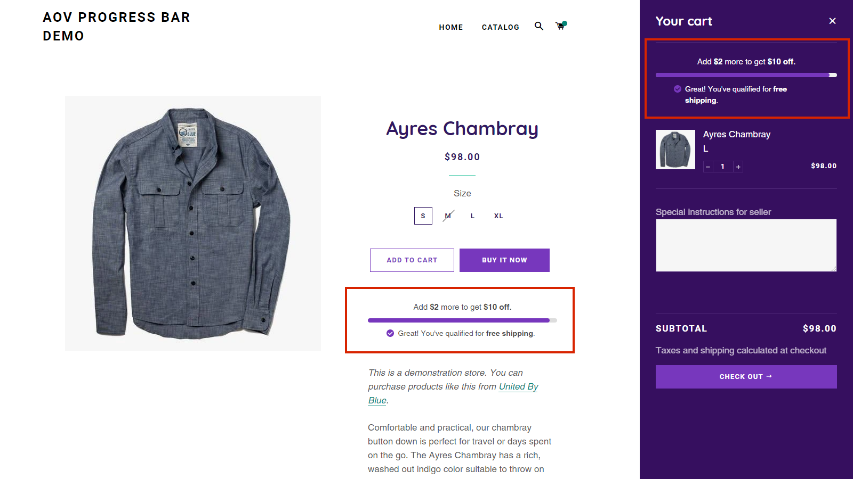
Task: Select size S option
Action: 423,216
